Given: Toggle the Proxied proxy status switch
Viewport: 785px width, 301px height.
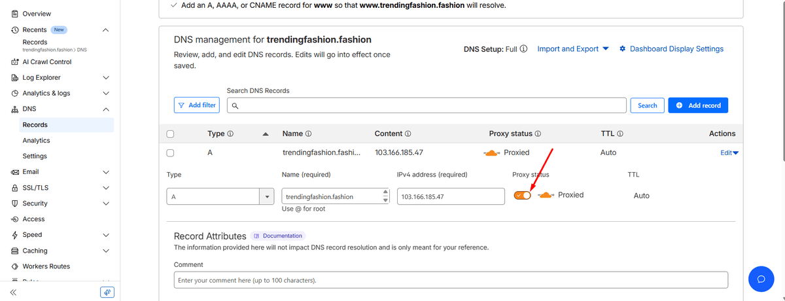Looking at the screenshot, I should pos(522,195).
